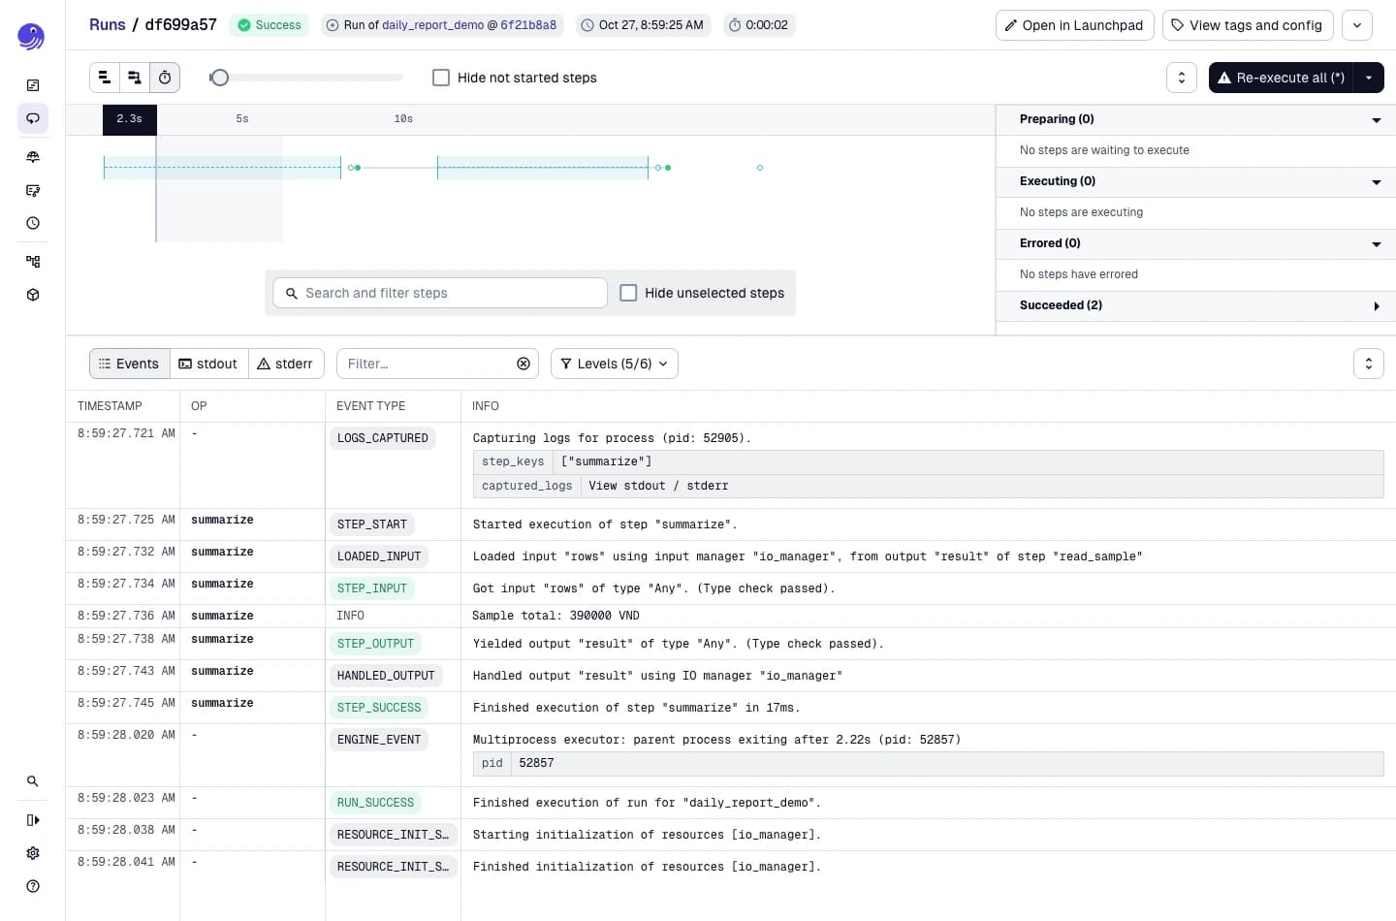The image size is (1396, 921).
Task: Open the daily_report_demo job link
Action: (x=432, y=25)
